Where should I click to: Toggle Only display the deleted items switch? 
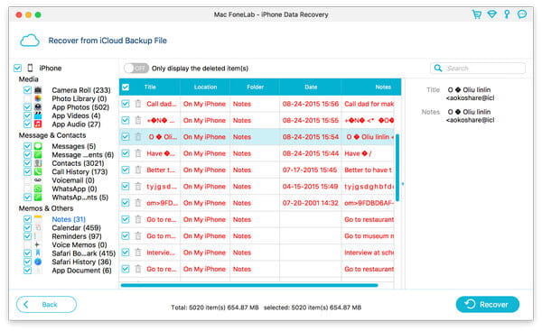(136, 69)
